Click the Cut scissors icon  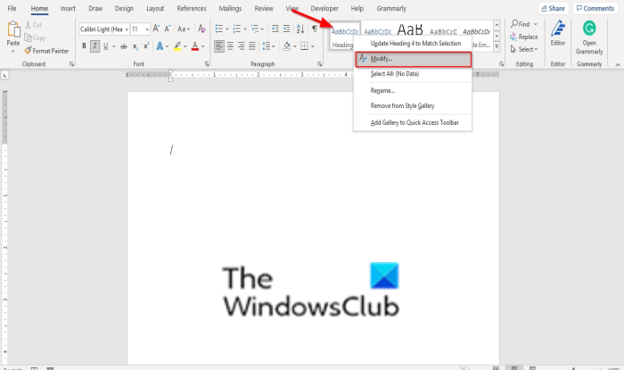coord(28,25)
